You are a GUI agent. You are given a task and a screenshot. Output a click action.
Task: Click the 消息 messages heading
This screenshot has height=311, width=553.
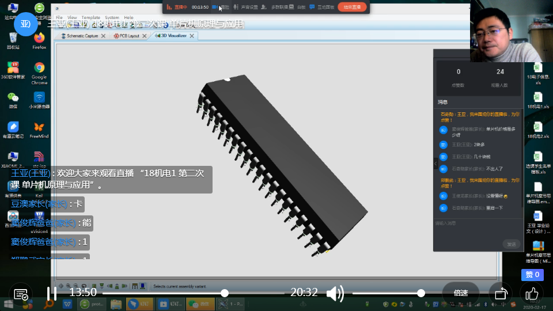pos(442,102)
